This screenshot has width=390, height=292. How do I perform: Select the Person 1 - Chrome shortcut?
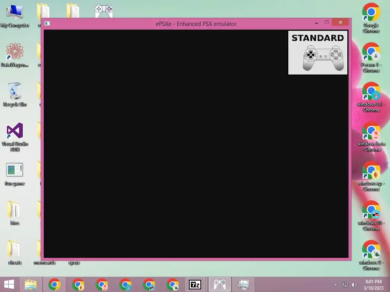[x=371, y=58]
